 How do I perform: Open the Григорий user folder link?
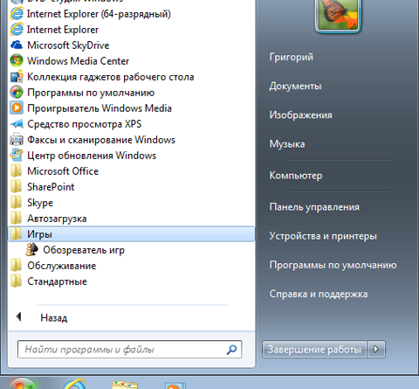(x=292, y=57)
